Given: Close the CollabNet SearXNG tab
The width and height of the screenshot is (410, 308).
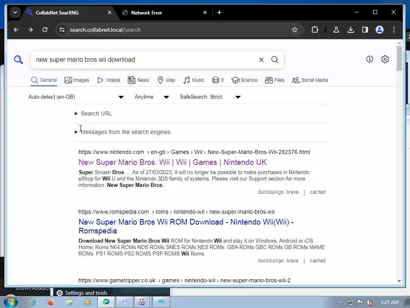Looking at the screenshot, I should click(110, 12).
